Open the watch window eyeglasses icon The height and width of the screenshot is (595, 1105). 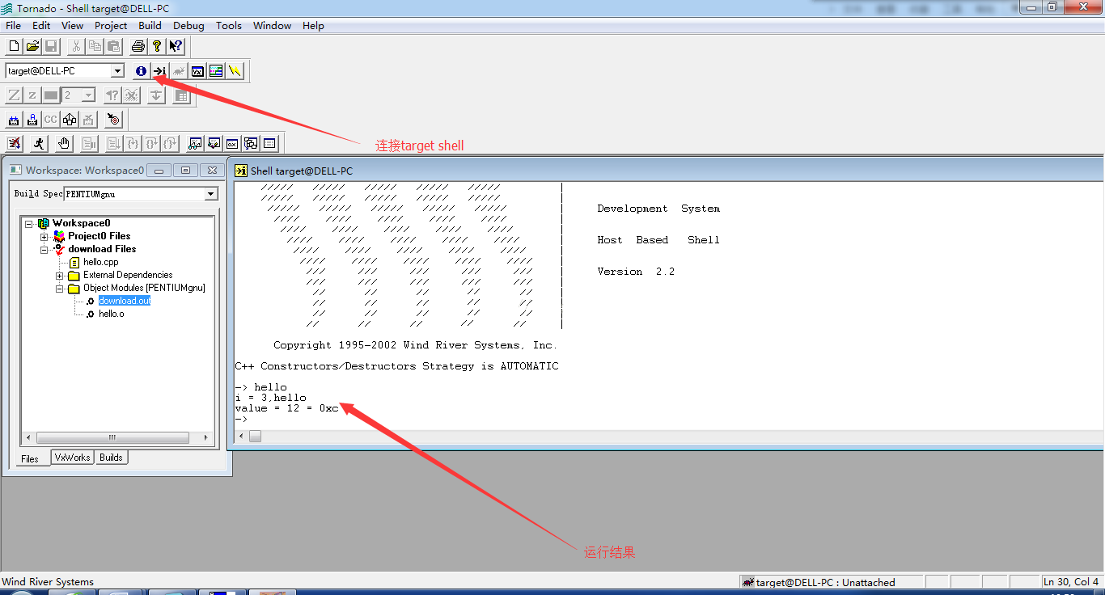tap(195, 144)
